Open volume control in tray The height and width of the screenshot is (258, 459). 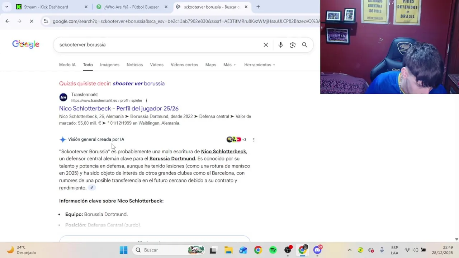point(415,250)
